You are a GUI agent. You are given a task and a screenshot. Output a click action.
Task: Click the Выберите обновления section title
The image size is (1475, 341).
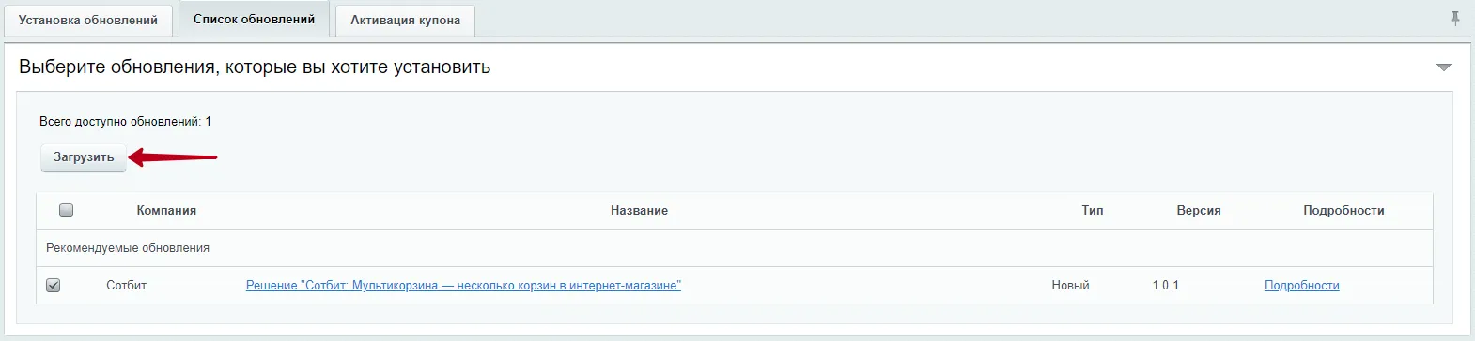[x=255, y=67]
